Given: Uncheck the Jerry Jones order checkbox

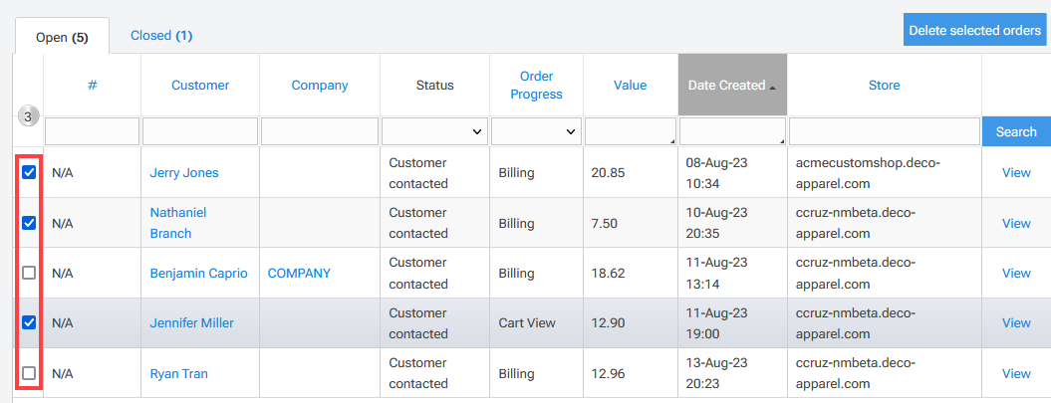Looking at the screenshot, I should click(x=29, y=173).
